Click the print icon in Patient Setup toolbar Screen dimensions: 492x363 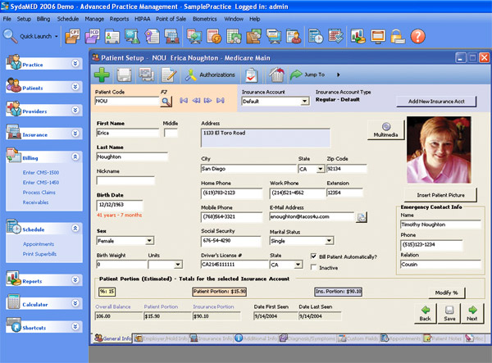click(x=148, y=75)
